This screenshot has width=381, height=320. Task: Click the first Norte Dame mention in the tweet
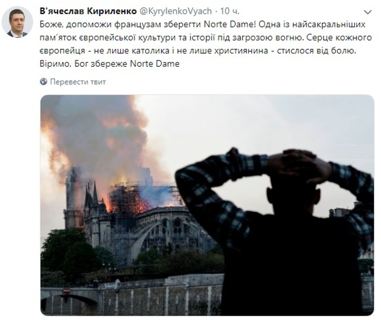click(228, 25)
